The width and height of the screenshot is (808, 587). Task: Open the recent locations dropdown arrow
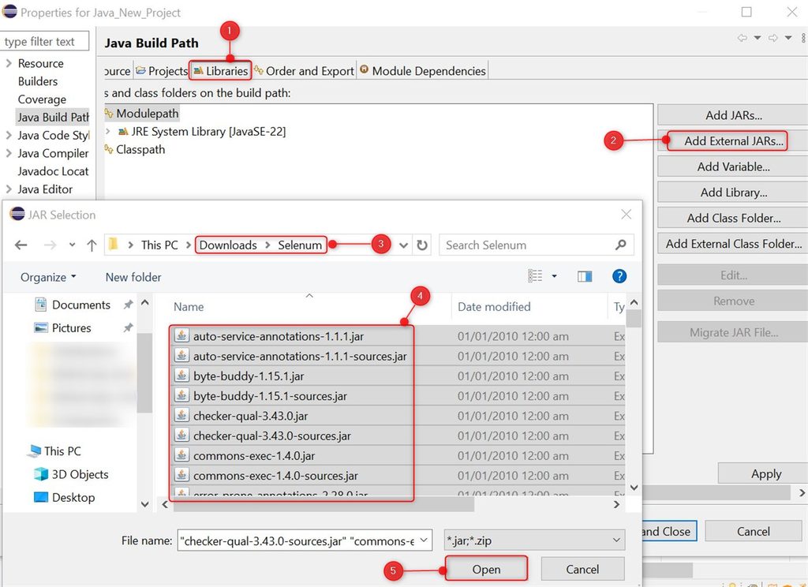tap(72, 245)
